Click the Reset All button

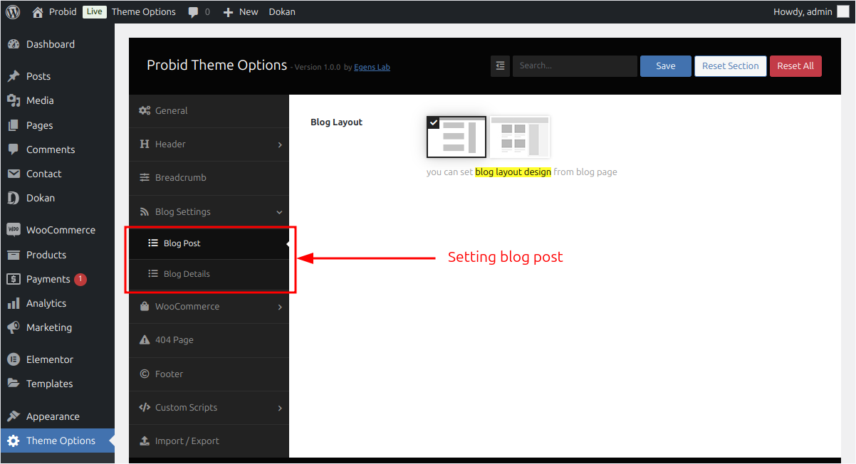click(x=795, y=65)
